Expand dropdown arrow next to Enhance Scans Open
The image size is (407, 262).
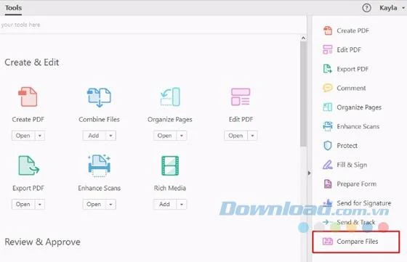(x=110, y=204)
